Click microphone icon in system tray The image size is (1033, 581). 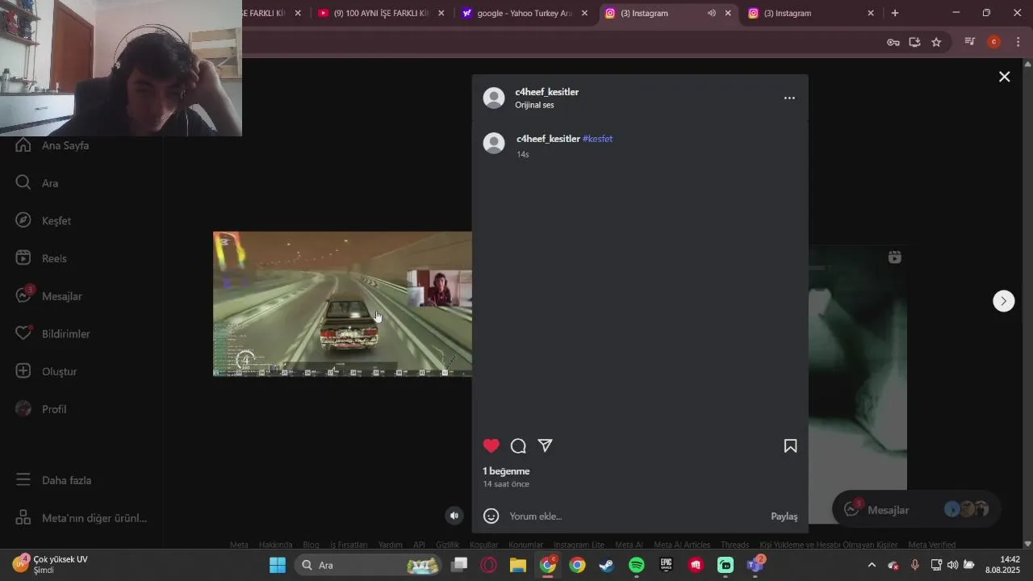(x=914, y=565)
